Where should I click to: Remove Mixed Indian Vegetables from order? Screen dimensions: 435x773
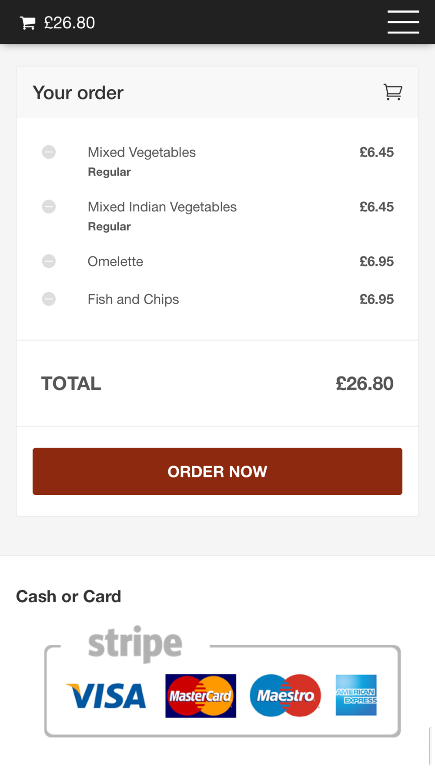49,207
